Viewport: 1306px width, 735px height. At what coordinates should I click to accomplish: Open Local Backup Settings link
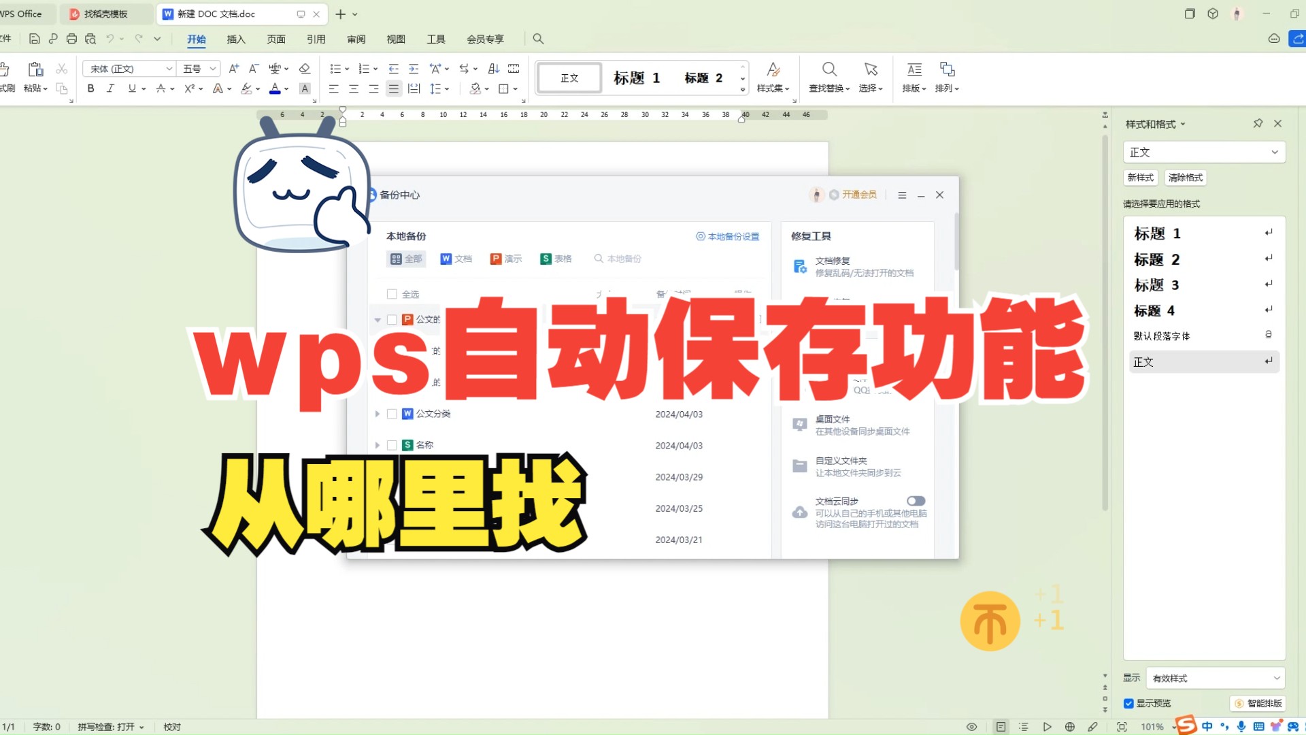727,237
